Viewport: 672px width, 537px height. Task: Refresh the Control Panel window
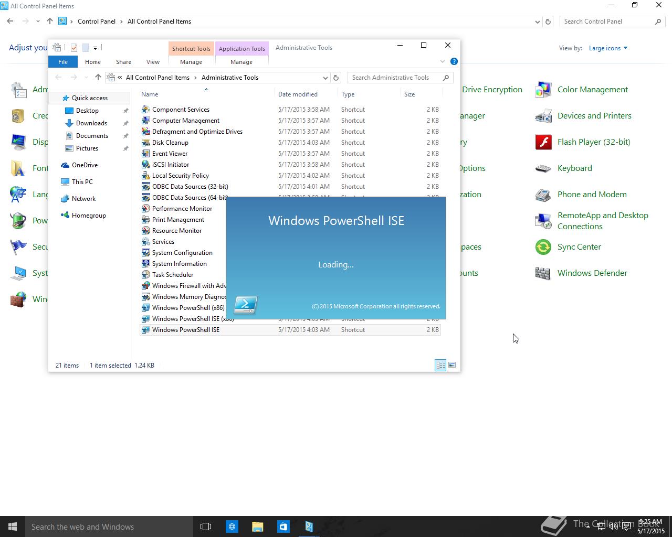tap(548, 22)
